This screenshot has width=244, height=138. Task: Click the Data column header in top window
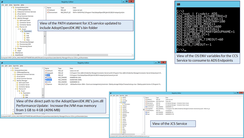74,8
